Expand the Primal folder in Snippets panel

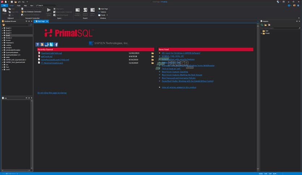(262, 33)
